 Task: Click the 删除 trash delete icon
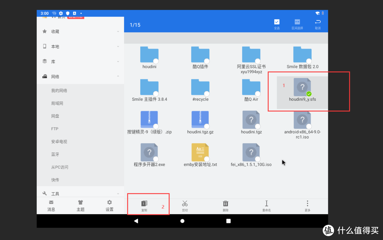click(226, 203)
